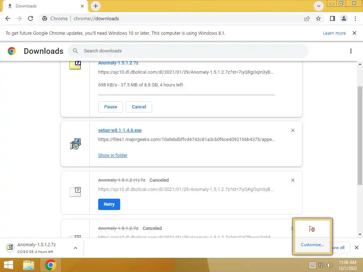Show setup-w8.1-1.4.6.exe in folder
Image resolution: width=363 pixels, height=272 pixels.
(x=113, y=155)
